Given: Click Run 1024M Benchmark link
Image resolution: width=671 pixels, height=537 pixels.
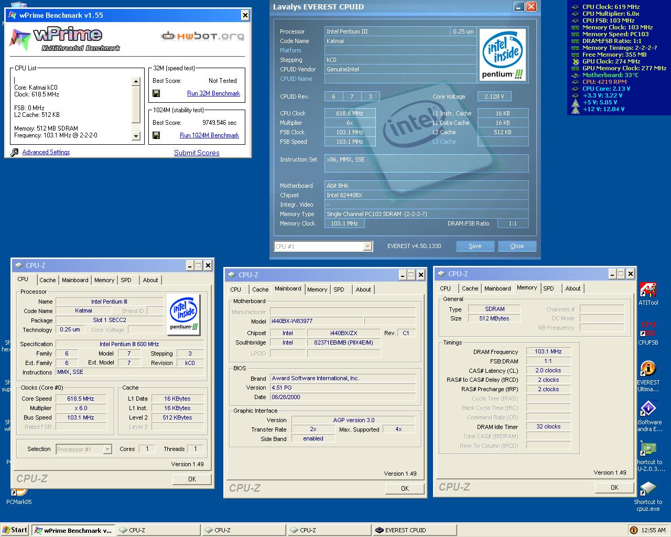Looking at the screenshot, I should click(x=209, y=135).
